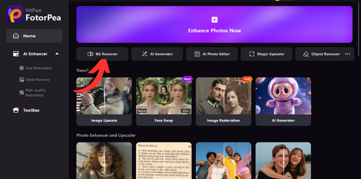Click the AI Photo Editor icon
The image size is (361, 179).
[x=197, y=54]
